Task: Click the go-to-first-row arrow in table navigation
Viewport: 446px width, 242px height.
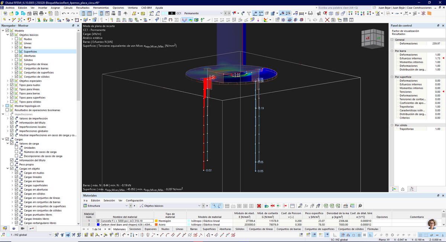Action: [84, 229]
